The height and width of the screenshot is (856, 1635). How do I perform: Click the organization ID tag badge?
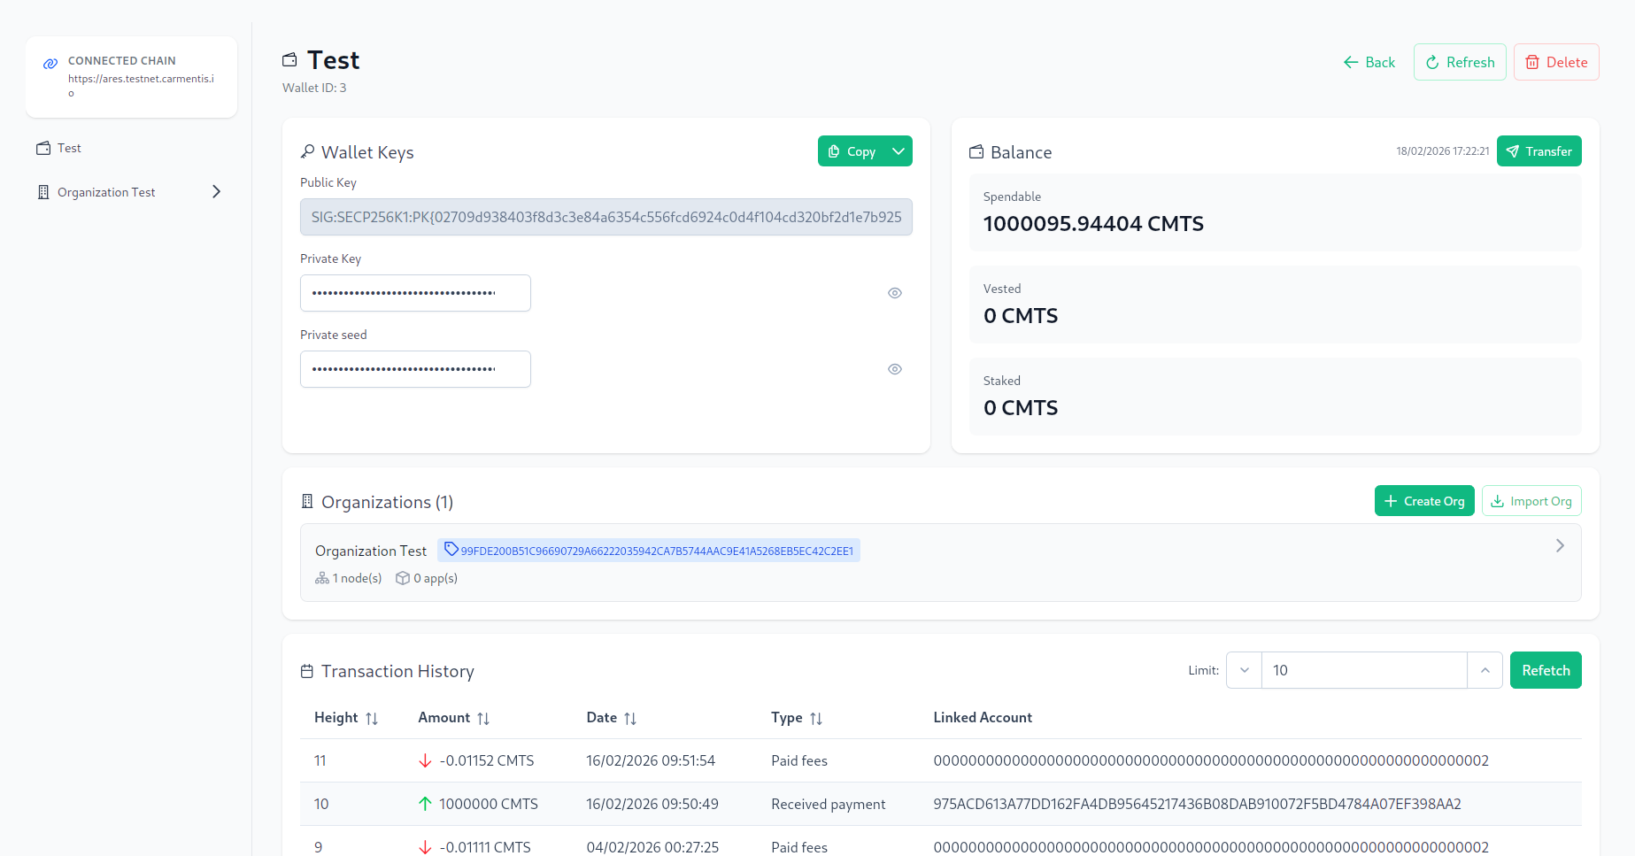648,551
